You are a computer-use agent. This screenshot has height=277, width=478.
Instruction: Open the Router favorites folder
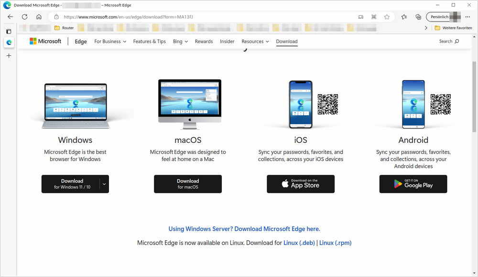[64, 28]
